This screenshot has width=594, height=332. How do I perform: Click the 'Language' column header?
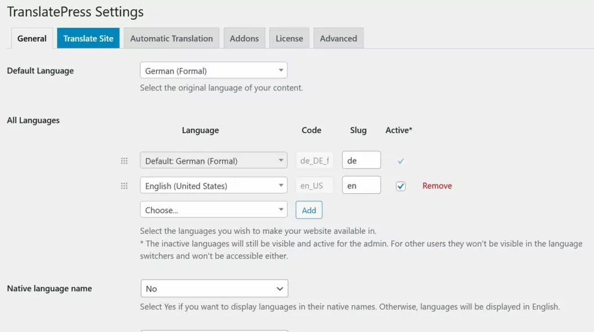tap(200, 130)
